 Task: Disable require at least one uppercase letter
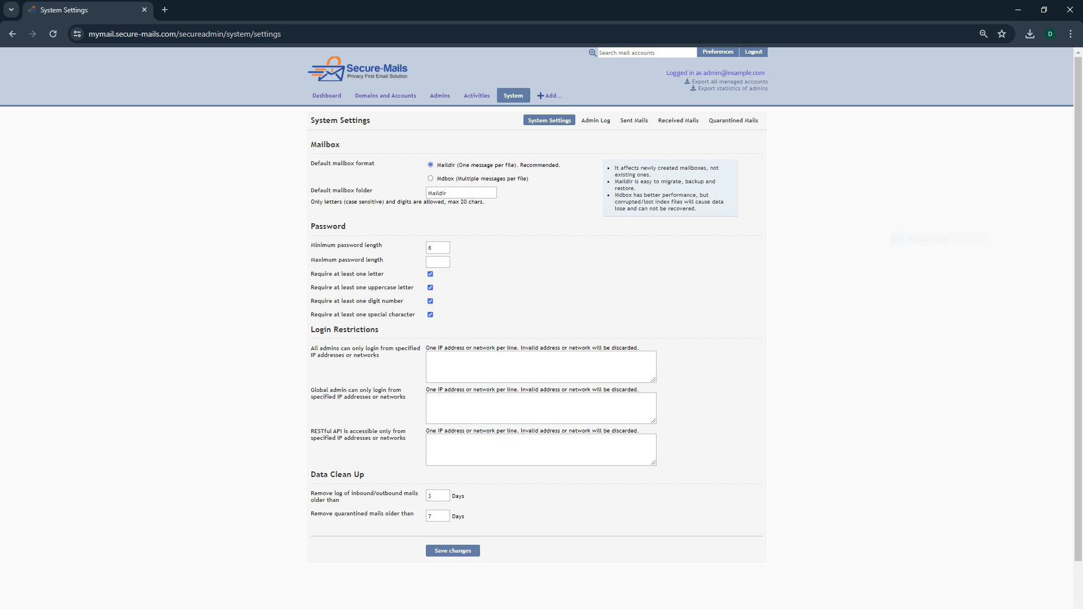pos(430,288)
